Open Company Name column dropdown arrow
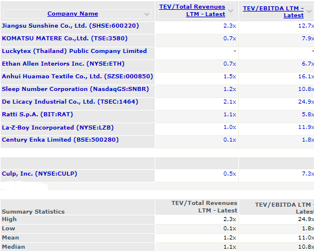 tap(147, 14)
